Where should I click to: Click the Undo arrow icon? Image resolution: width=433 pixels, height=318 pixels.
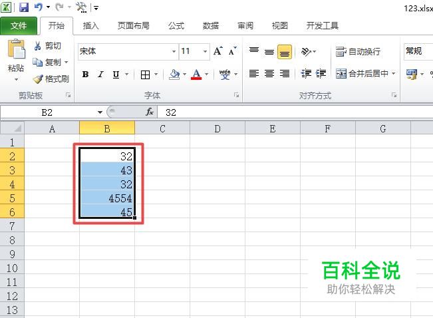39,7
